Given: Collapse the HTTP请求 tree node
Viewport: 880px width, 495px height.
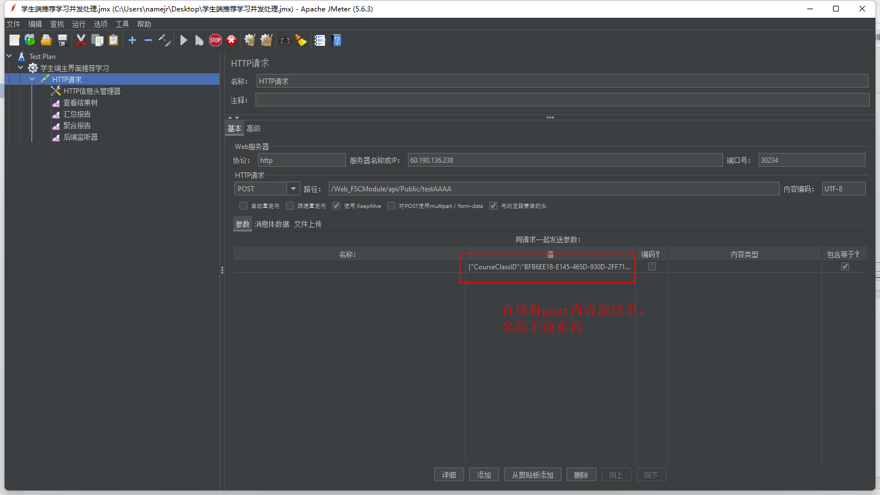Looking at the screenshot, I should click(x=32, y=79).
